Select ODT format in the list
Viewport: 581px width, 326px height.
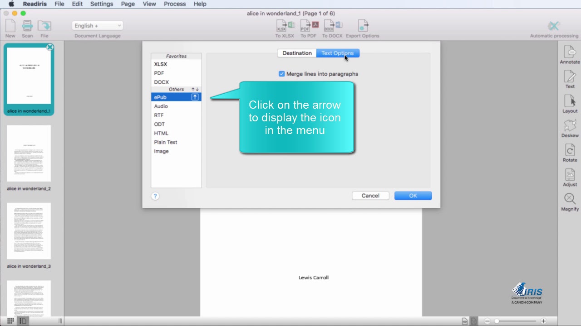176,124
